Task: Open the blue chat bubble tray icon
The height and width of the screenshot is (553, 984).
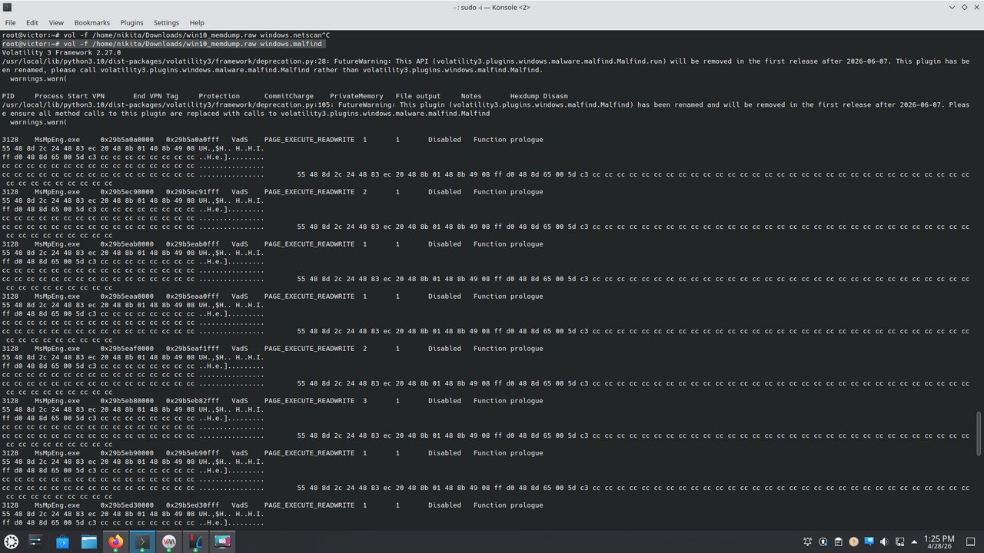Action: [x=869, y=542]
